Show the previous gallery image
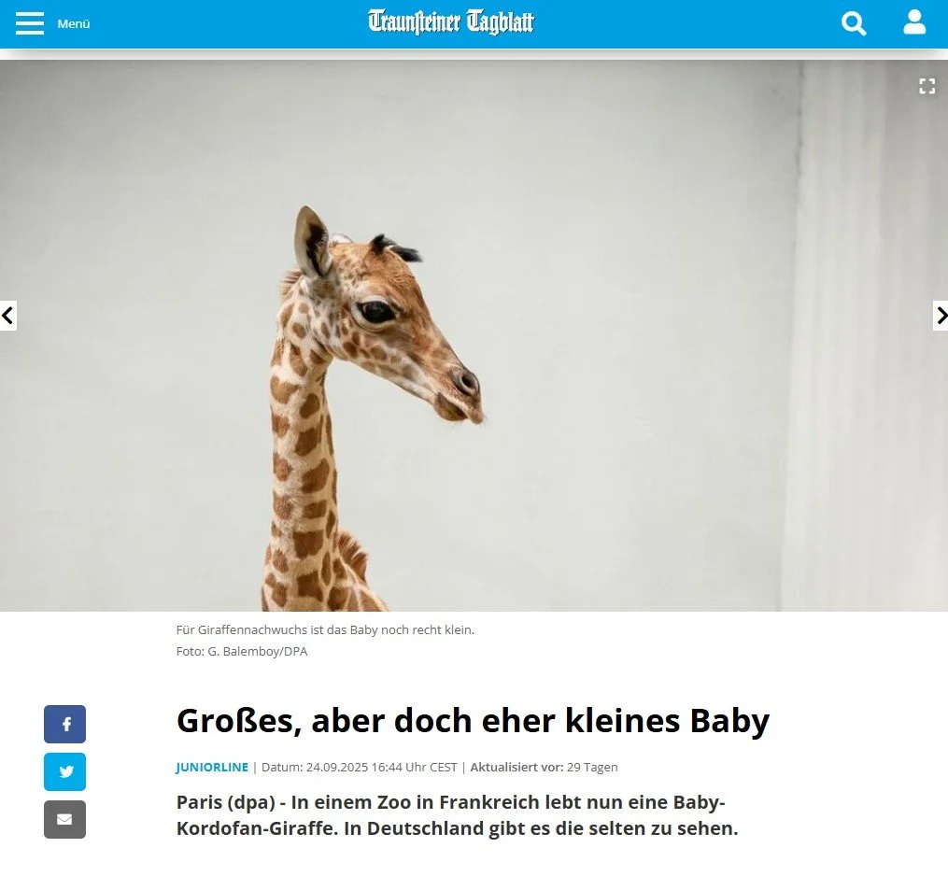948x876 pixels. pos(7,316)
